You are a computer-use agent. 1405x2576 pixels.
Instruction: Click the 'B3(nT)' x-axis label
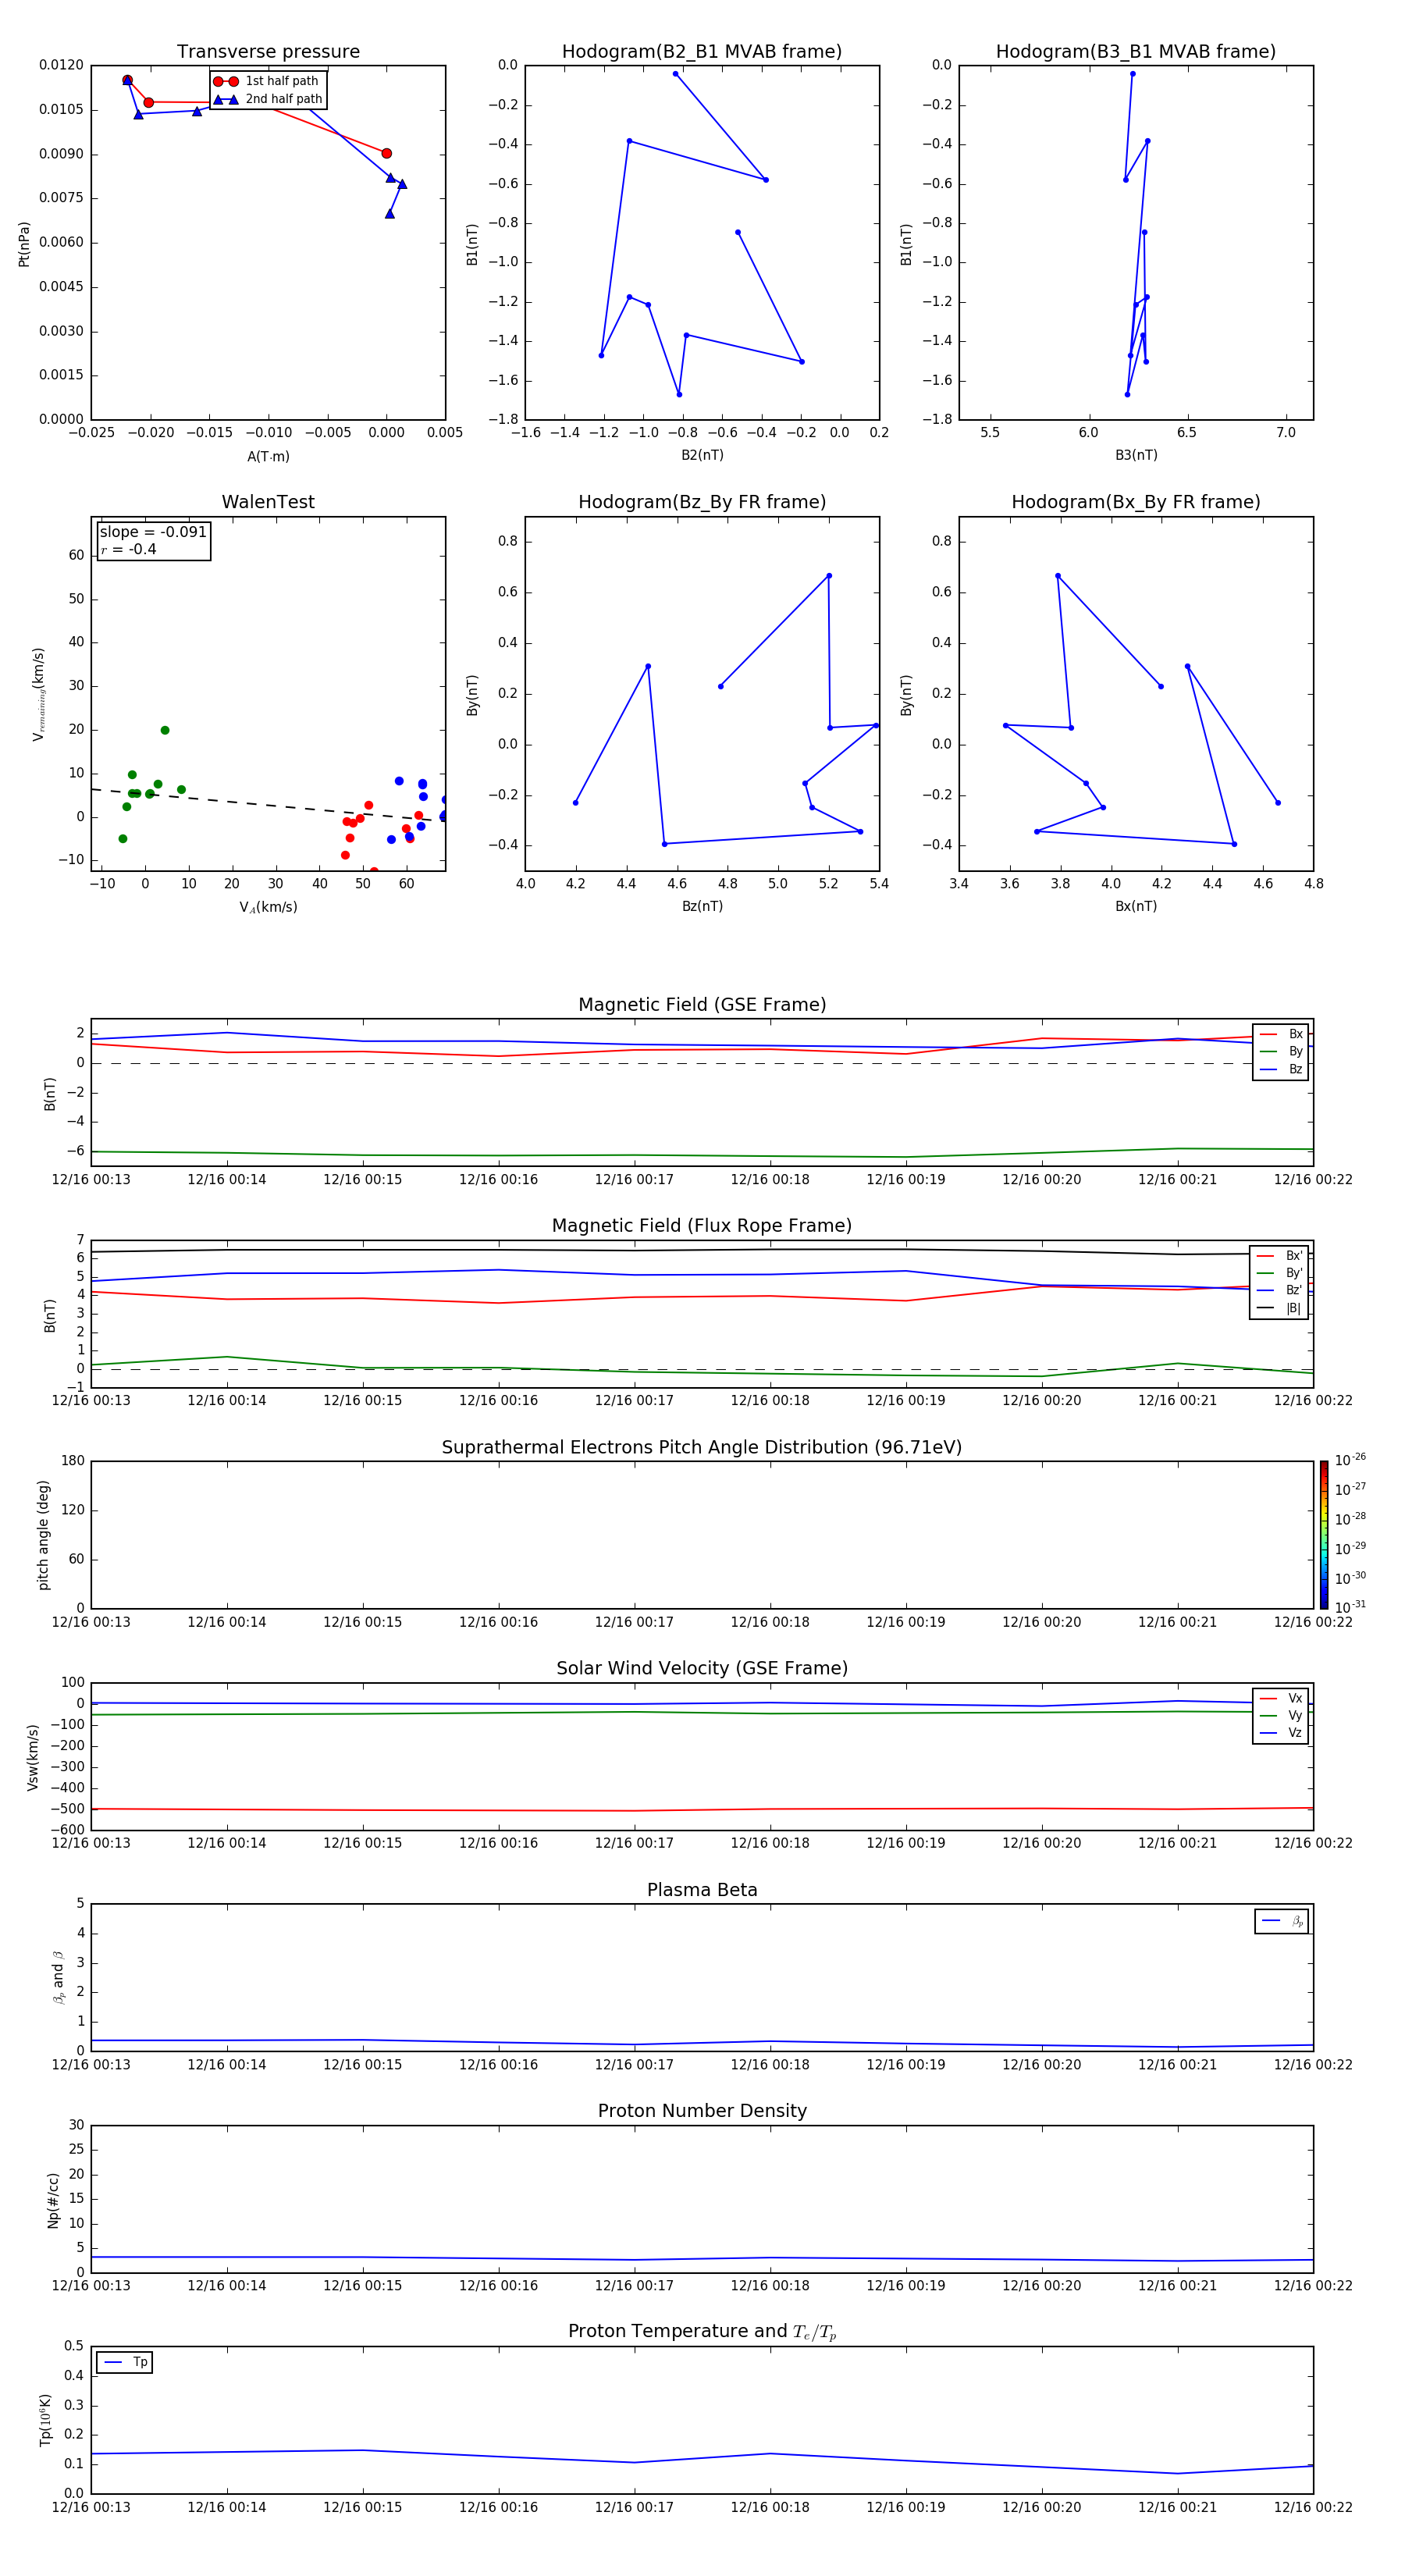point(1136,456)
